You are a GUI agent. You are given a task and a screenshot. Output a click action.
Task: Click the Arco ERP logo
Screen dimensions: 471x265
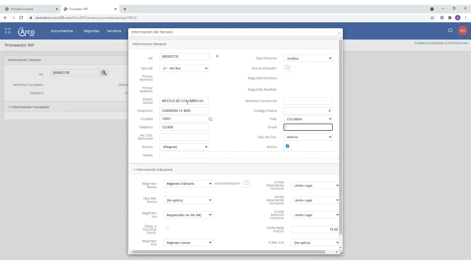pos(26,32)
